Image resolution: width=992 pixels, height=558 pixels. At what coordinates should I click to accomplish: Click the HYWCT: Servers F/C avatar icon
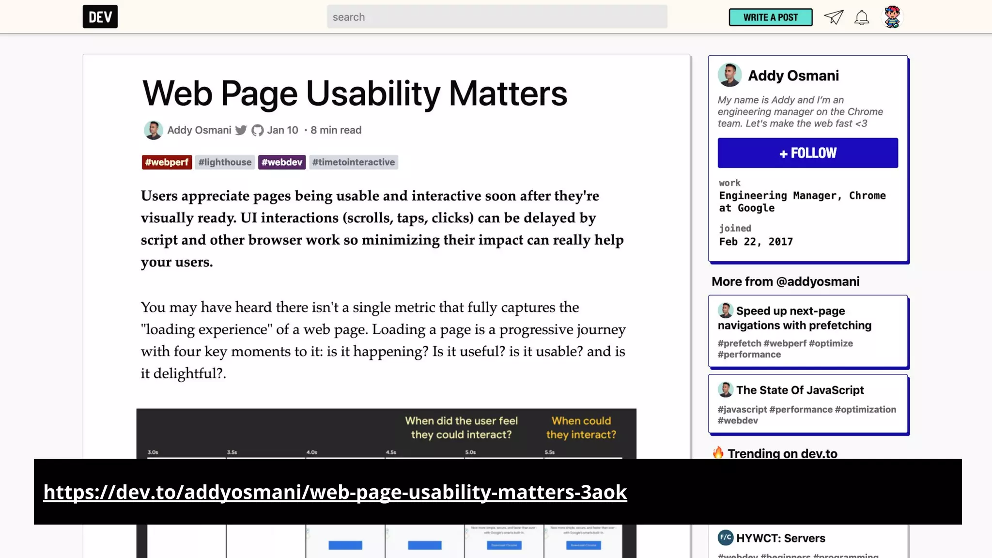click(x=725, y=538)
